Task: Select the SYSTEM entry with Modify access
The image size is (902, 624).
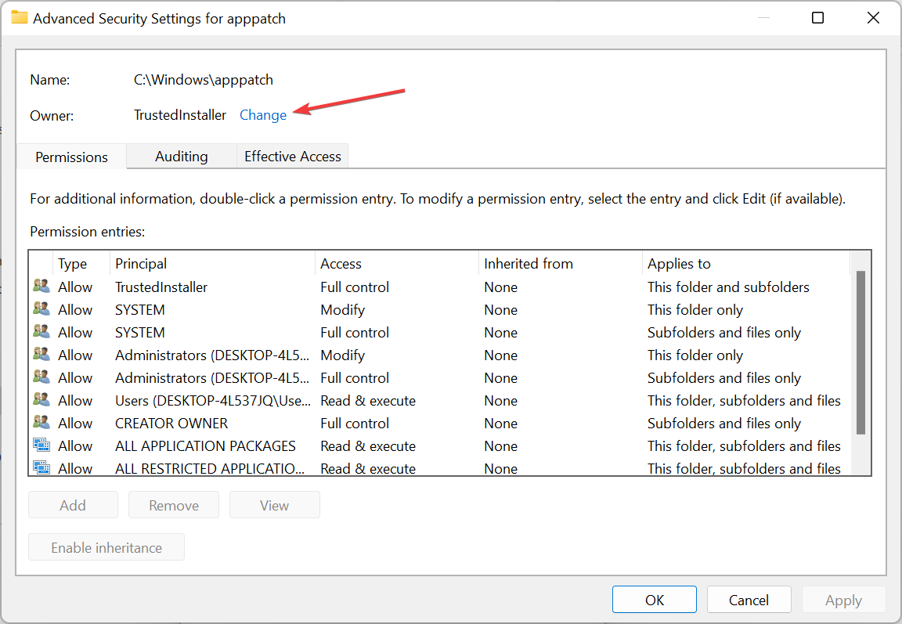Action: [x=440, y=309]
